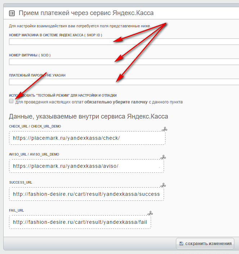
Task: Click the 'НОМЕР МАГАЗИНА В СИСТЕМЕ ЯНДЕКС.КАССА' label
Action: pyautogui.click(x=56, y=35)
